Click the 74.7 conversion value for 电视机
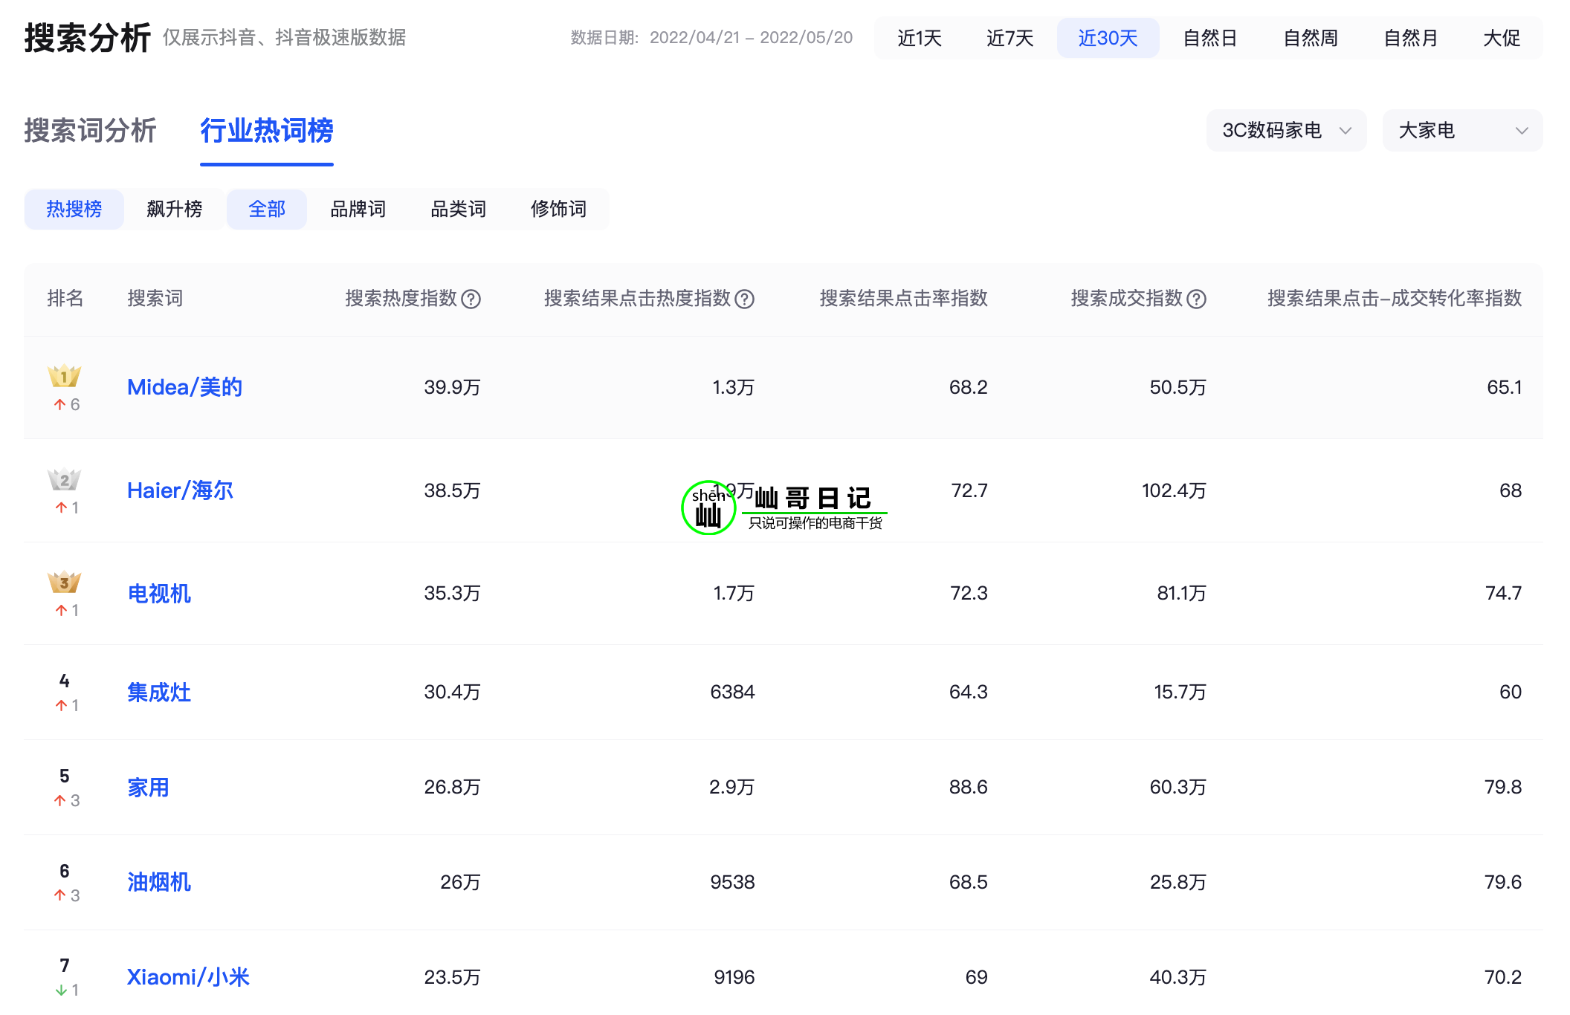Viewport: 1570px width, 1015px height. click(1503, 593)
